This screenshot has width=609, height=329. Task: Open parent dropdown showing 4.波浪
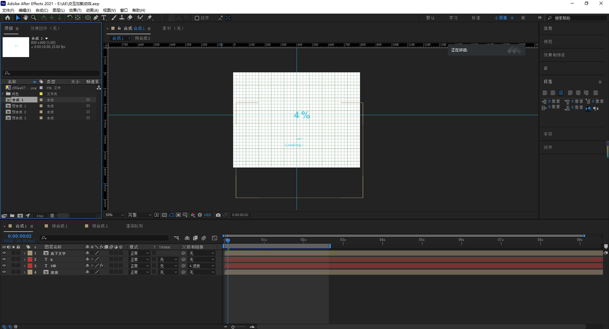pyautogui.click(x=202, y=266)
